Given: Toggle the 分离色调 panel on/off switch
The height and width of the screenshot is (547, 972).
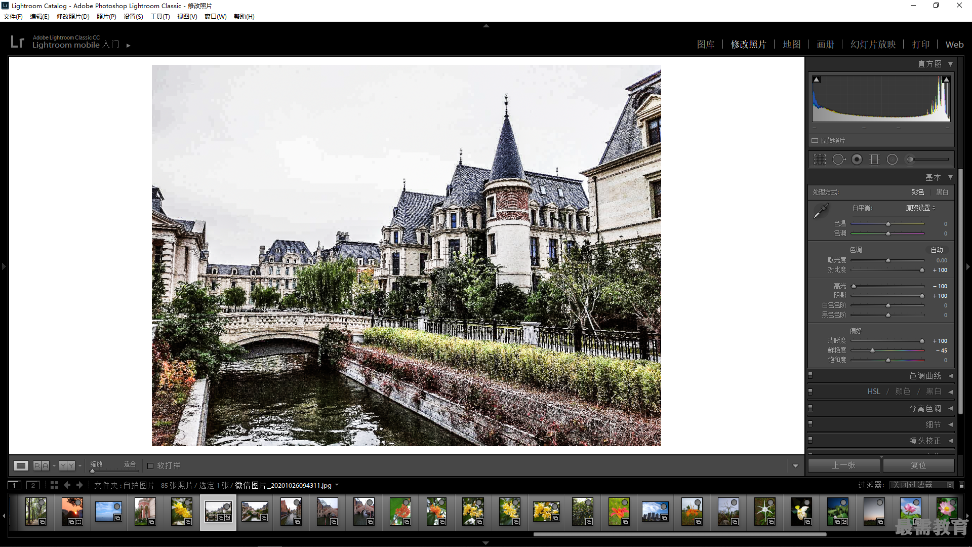Looking at the screenshot, I should pos(811,408).
